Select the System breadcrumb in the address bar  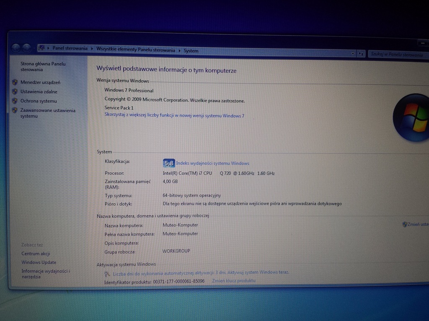click(191, 51)
